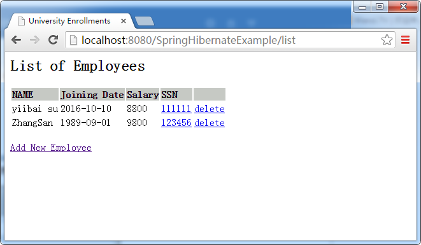Select the University Enrollments tab
Image resolution: width=421 pixels, height=245 pixels.
(69, 21)
